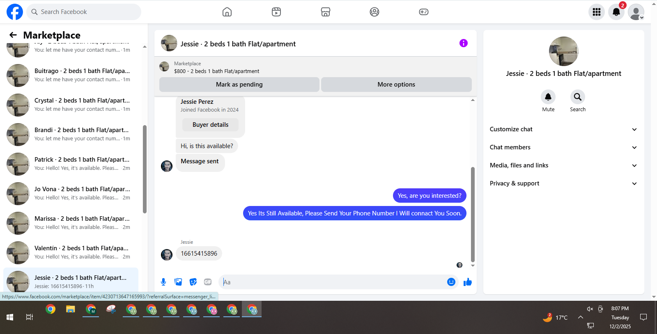Expand Media, files and links section

click(563, 165)
